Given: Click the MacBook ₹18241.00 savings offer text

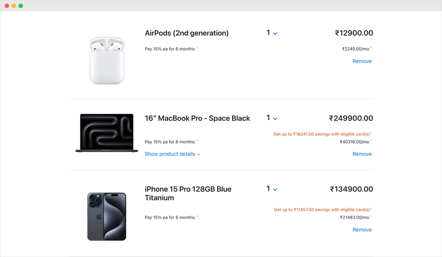Looking at the screenshot, I should [323, 134].
